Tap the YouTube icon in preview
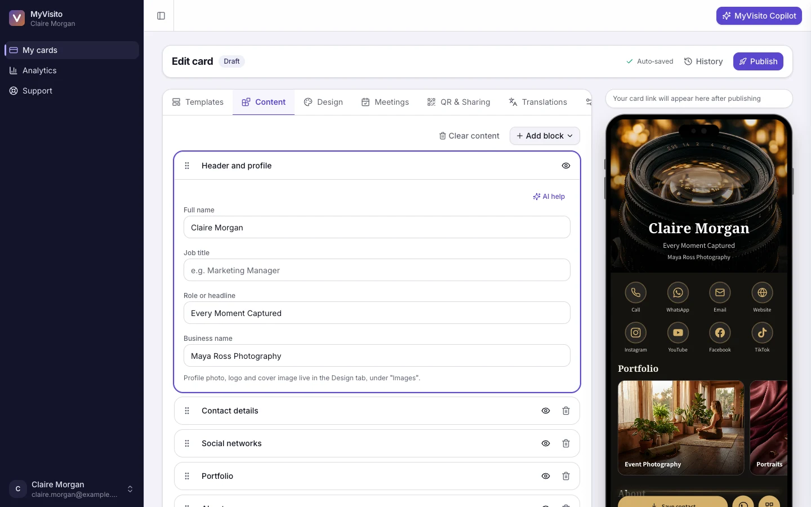The width and height of the screenshot is (811, 507). (x=678, y=333)
